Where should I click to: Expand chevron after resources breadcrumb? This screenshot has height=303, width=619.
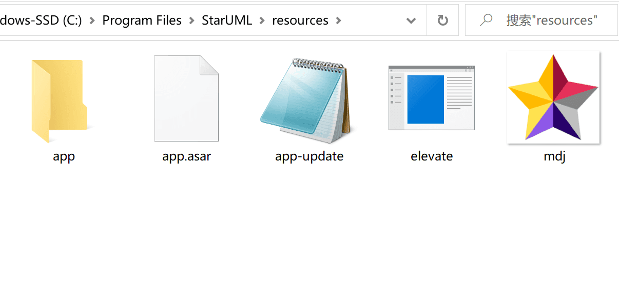338,21
